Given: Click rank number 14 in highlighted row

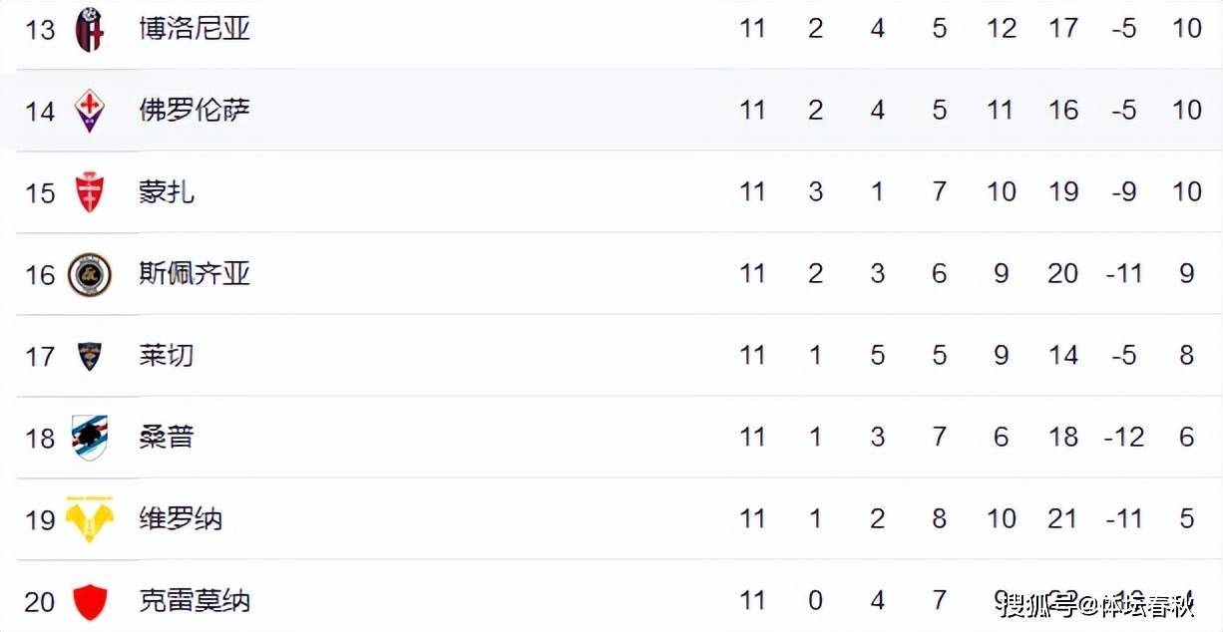Looking at the screenshot, I should pyautogui.click(x=40, y=111).
